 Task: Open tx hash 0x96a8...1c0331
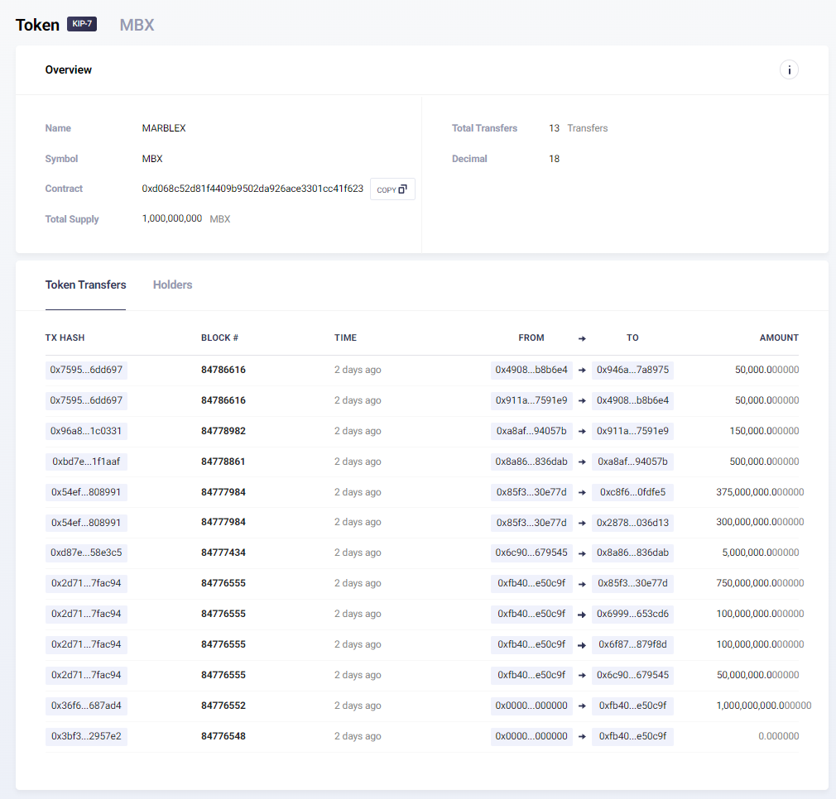point(86,431)
